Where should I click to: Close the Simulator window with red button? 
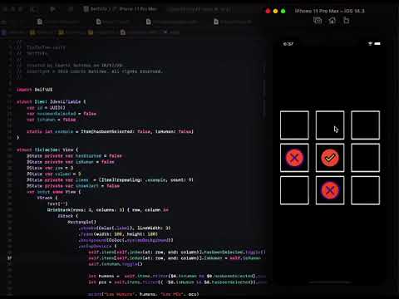point(268,12)
